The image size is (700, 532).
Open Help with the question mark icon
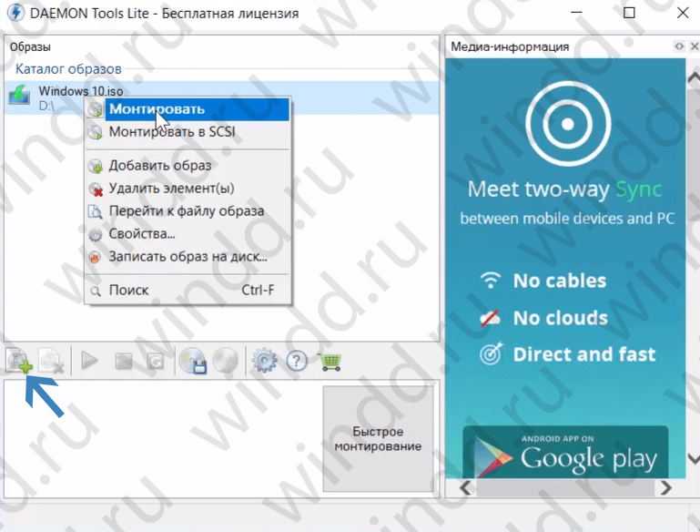(x=297, y=361)
